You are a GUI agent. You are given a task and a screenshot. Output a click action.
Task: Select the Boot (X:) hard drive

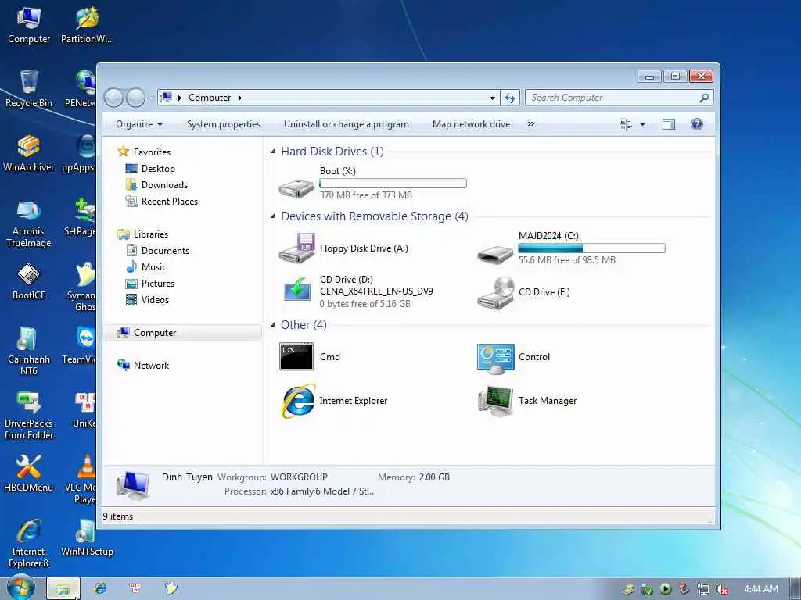click(x=373, y=184)
